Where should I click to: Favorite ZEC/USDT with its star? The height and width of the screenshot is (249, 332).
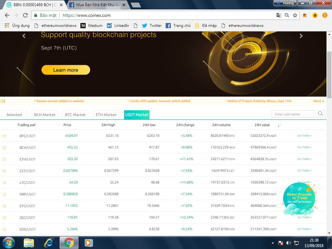[5, 218]
